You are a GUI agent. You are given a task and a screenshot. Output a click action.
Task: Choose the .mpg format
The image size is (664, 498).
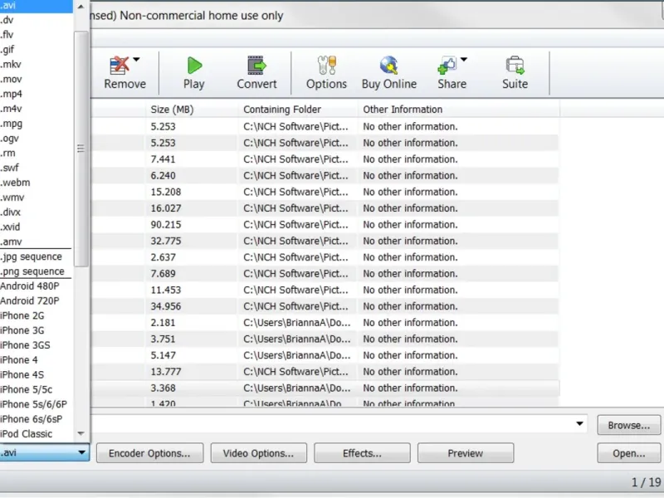[37, 124]
